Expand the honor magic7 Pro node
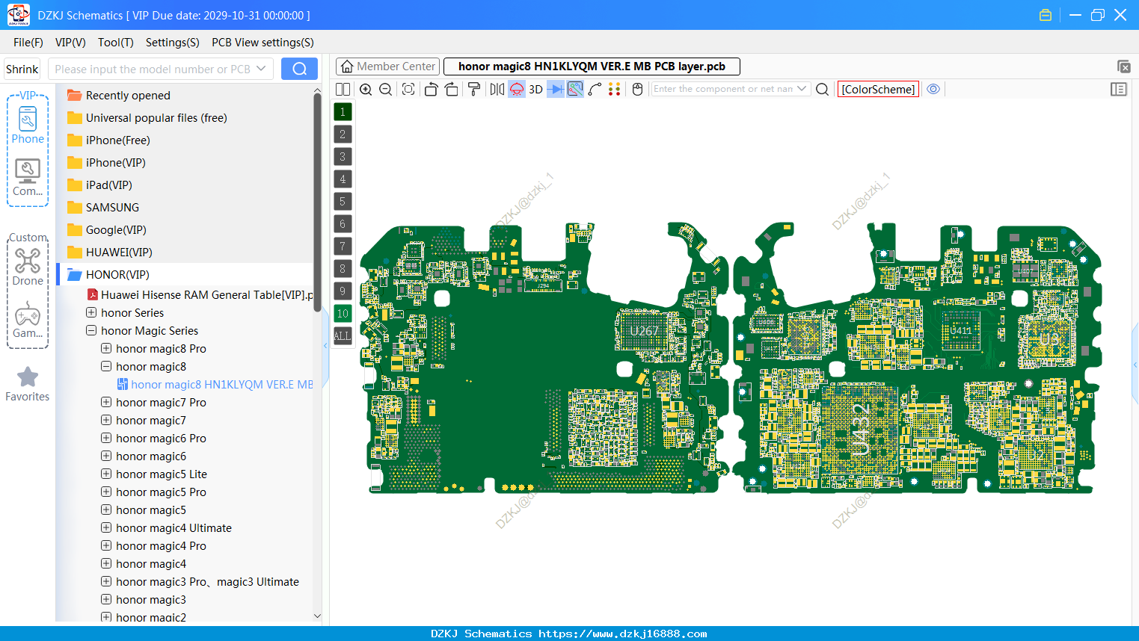Image resolution: width=1139 pixels, height=641 pixels. pos(106,402)
